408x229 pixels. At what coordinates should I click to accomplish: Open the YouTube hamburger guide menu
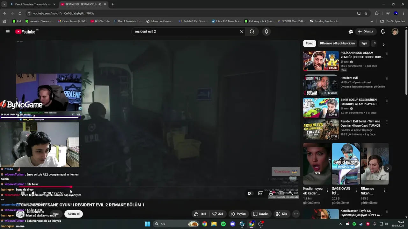(8, 31)
